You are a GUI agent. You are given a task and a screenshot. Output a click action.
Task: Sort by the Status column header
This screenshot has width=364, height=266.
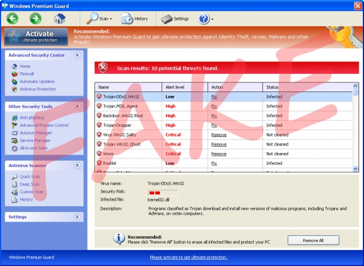click(308, 87)
